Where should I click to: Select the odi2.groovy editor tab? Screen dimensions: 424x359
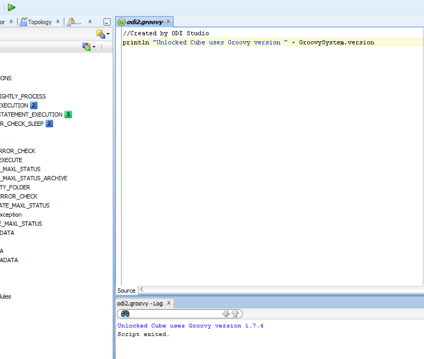click(144, 22)
